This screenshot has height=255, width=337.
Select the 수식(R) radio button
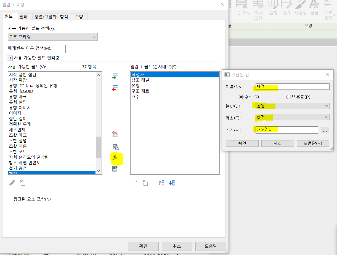point(241,97)
